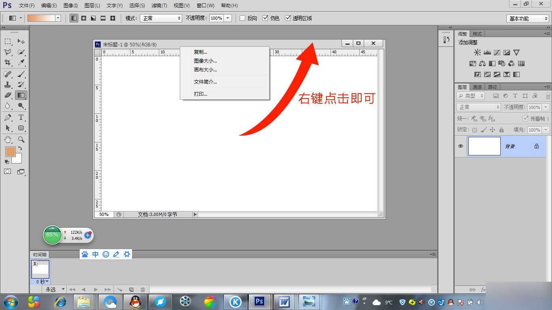Image resolution: width=552 pixels, height=310 pixels.
Task: Open the History panel icon
Action: [447, 40]
